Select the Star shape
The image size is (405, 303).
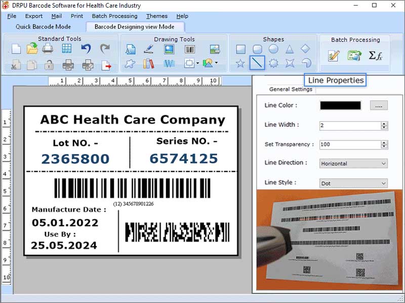point(240,63)
